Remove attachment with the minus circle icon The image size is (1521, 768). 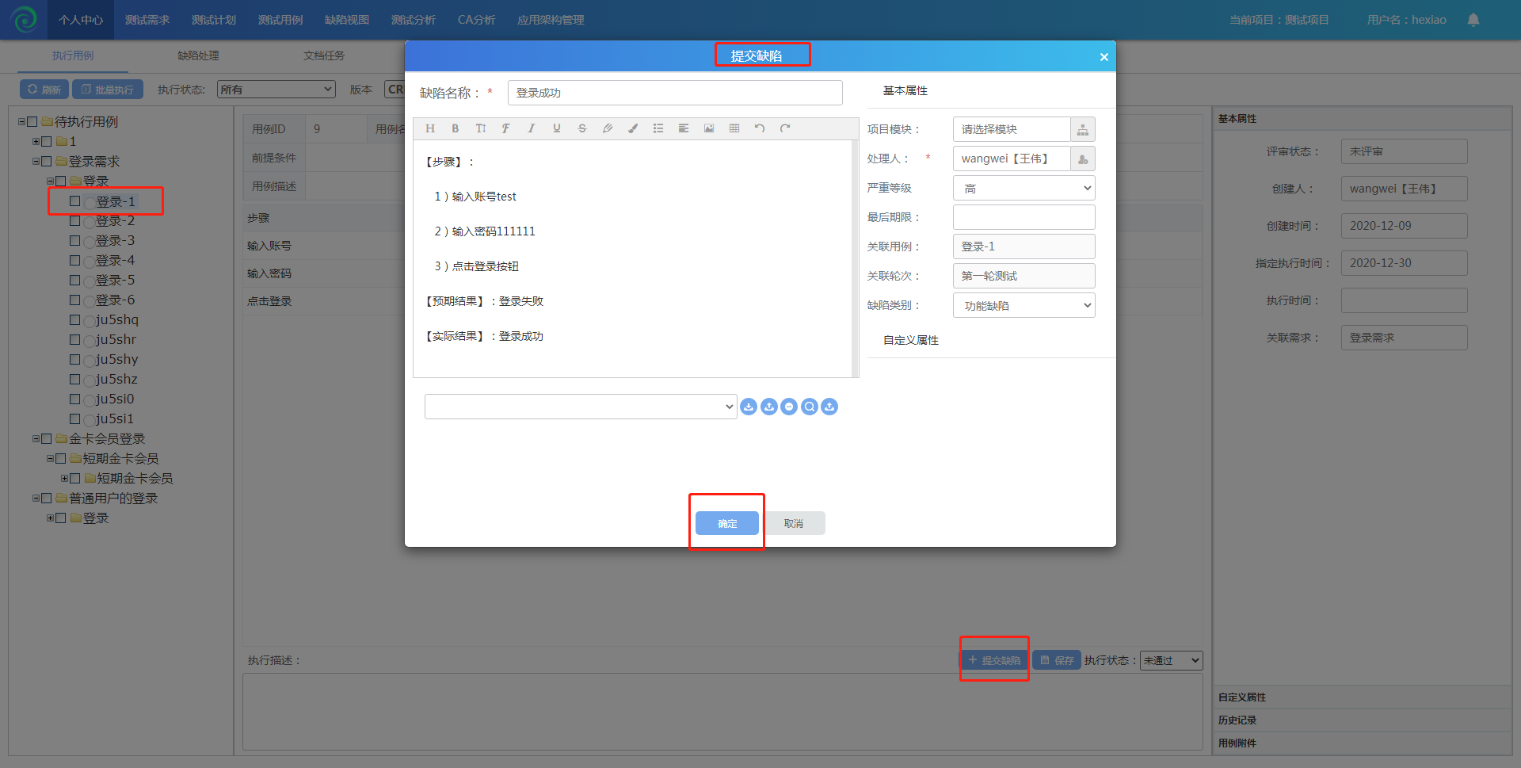(789, 407)
